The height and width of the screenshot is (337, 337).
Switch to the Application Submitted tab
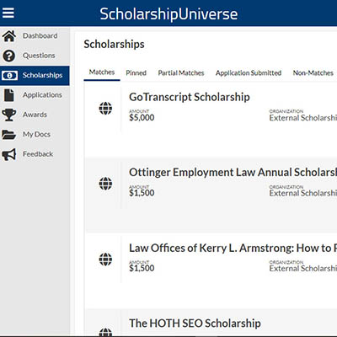tap(249, 73)
